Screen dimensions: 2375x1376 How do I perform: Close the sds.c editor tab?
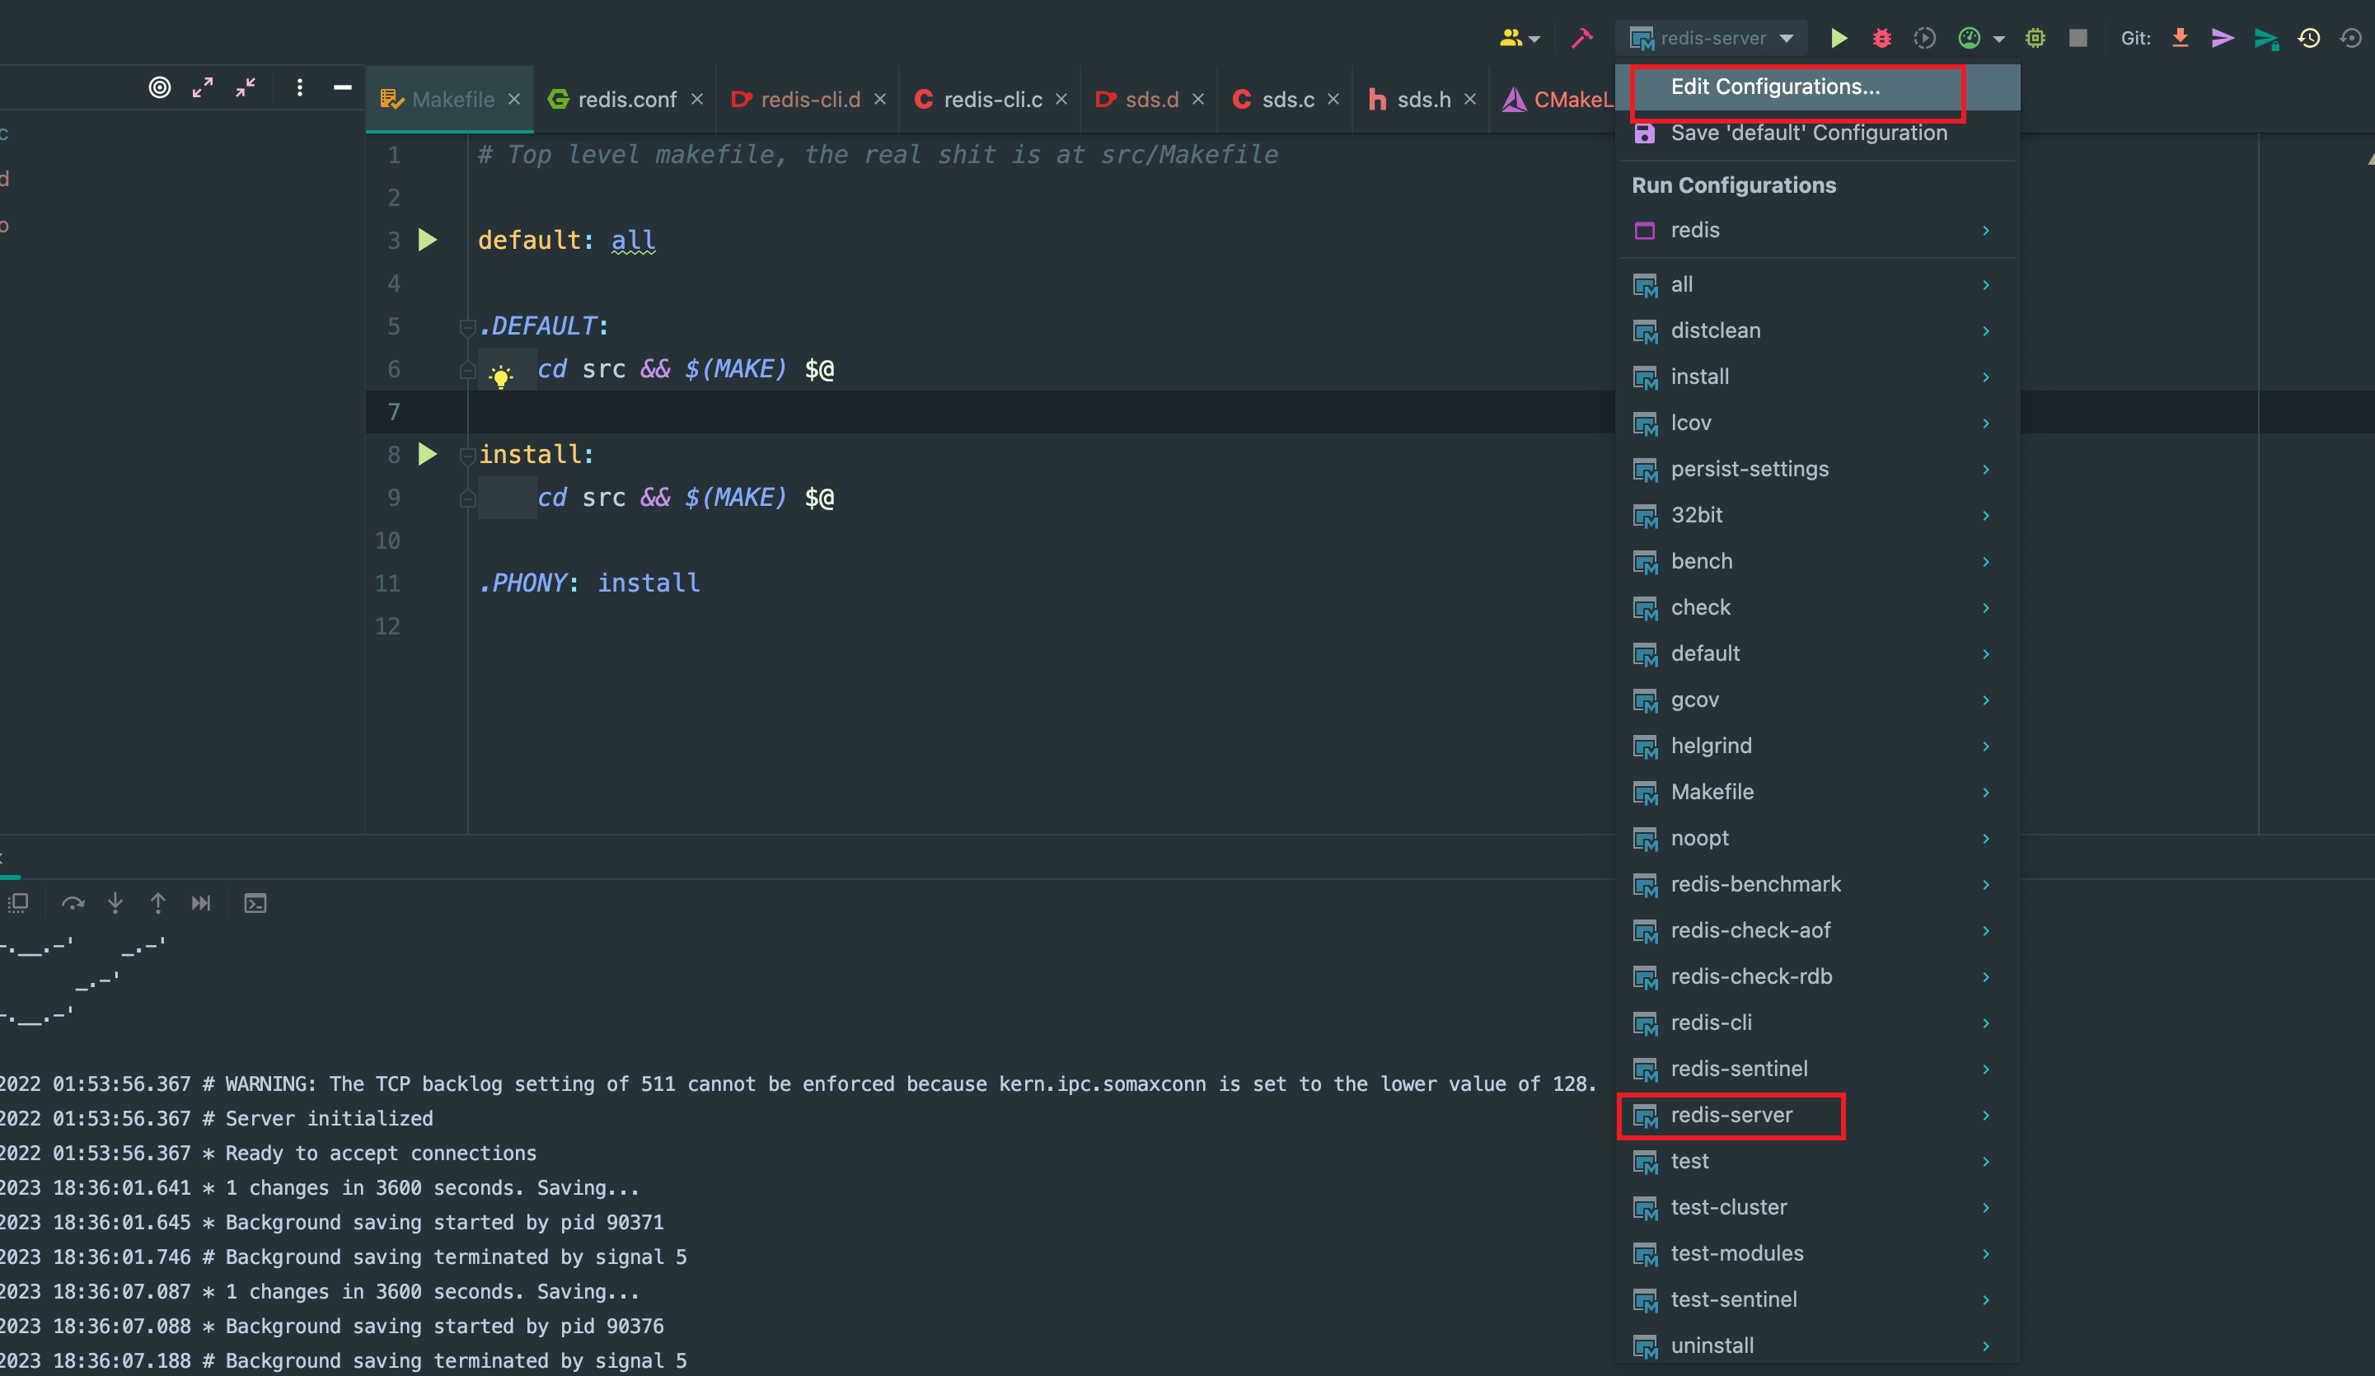pyautogui.click(x=1333, y=99)
